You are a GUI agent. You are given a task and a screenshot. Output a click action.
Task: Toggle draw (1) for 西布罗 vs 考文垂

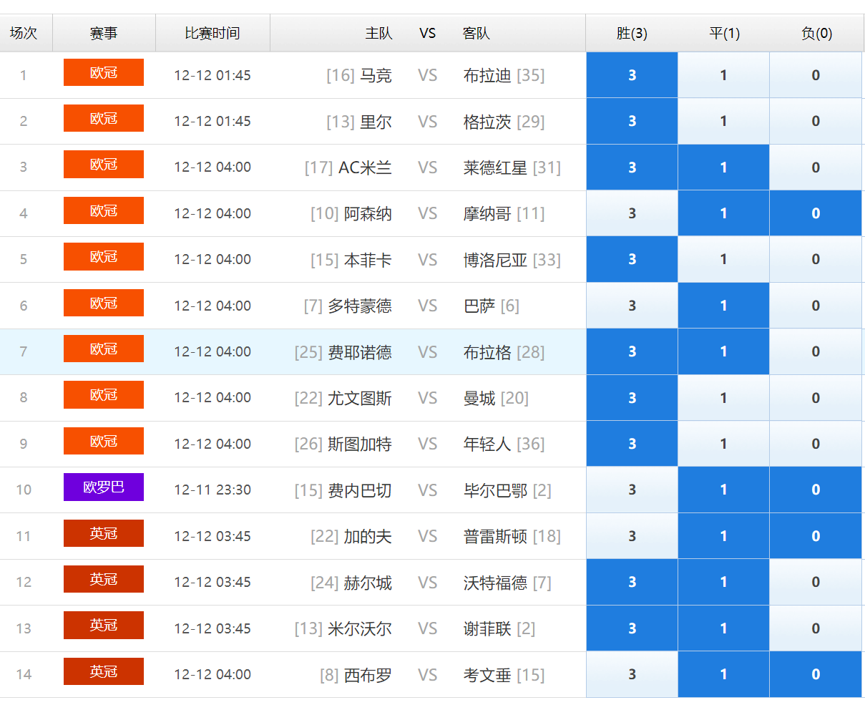pos(723,674)
